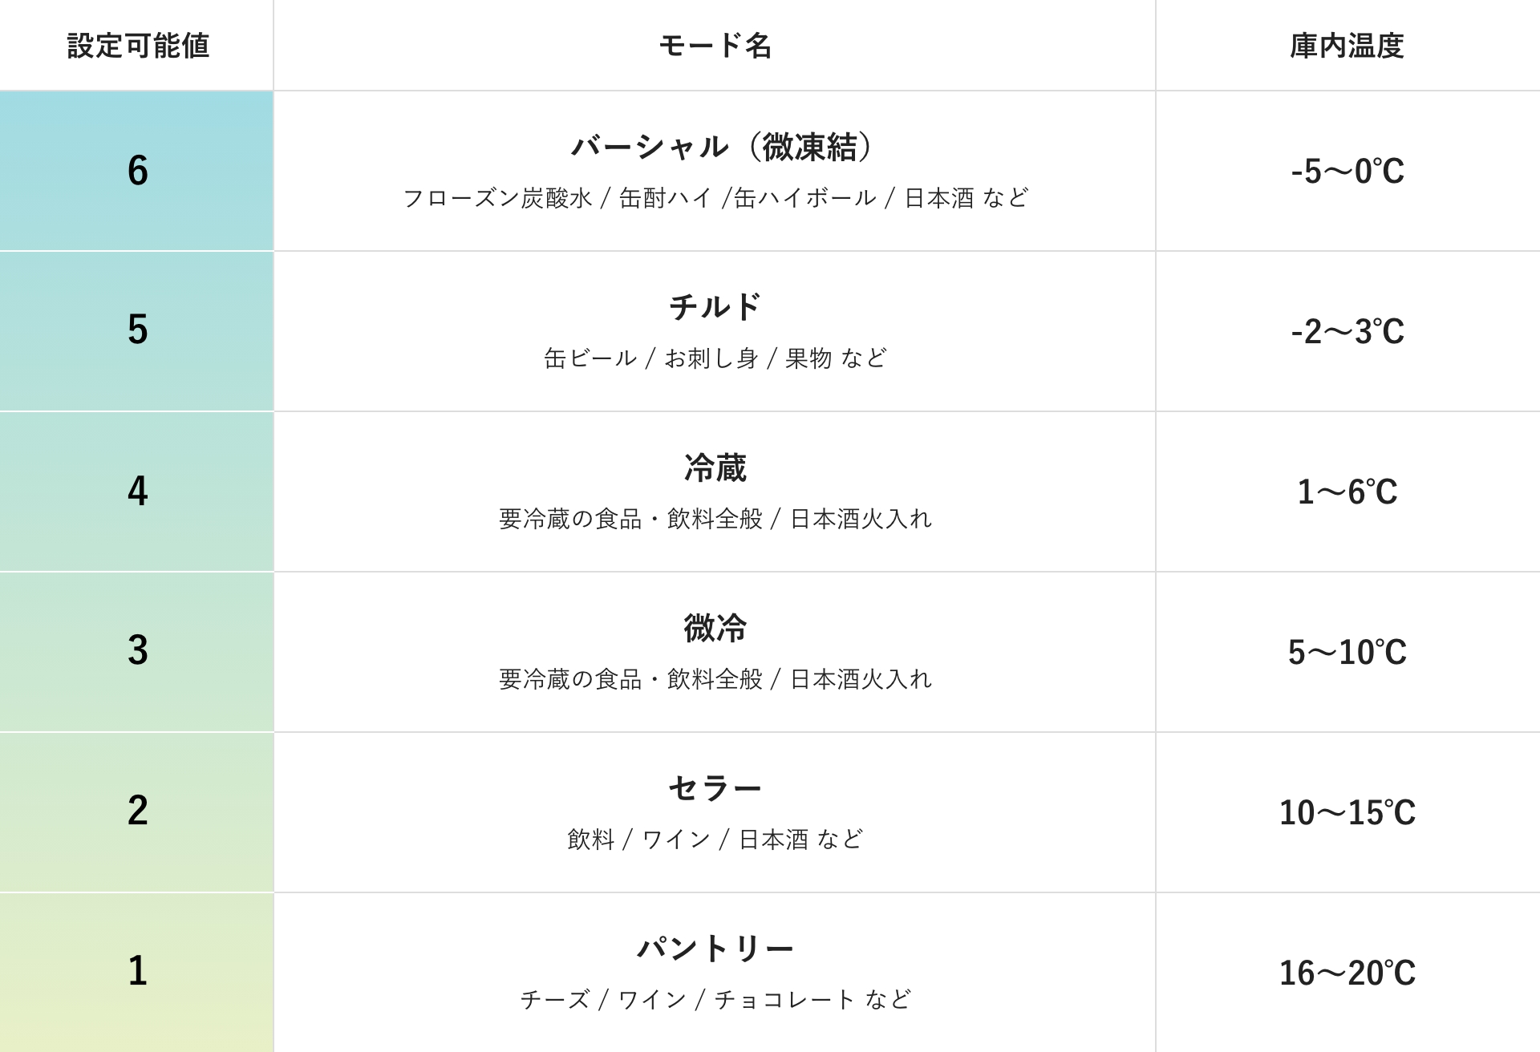Select the yellow-green setting value 1 cell
Image resolution: width=1540 pixels, height=1052 pixels.
coord(137,971)
